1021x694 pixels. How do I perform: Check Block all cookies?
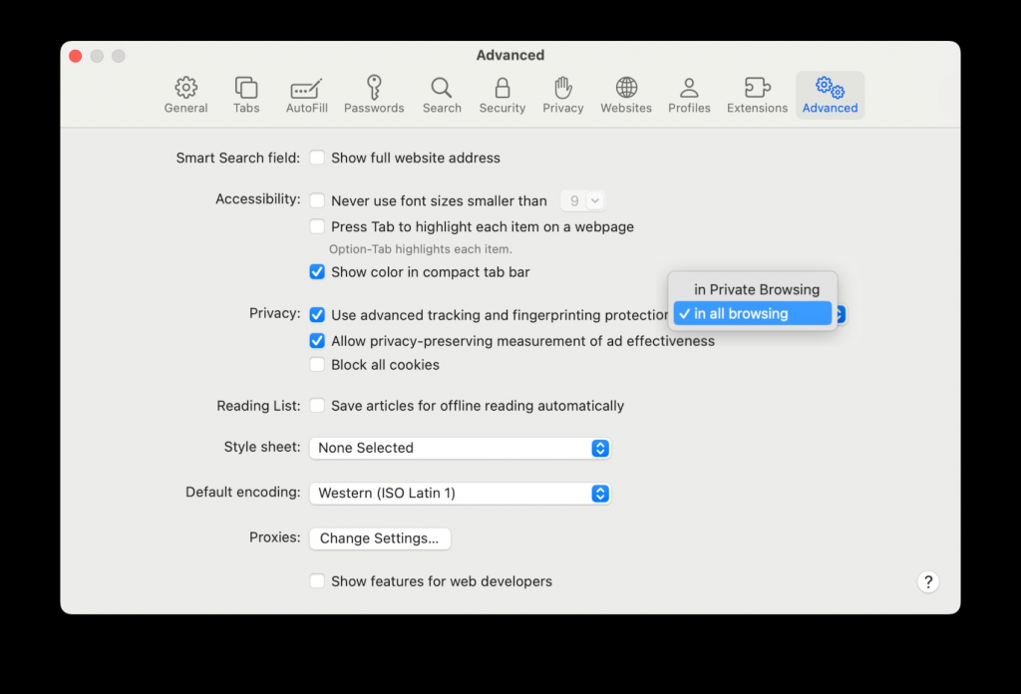point(317,365)
